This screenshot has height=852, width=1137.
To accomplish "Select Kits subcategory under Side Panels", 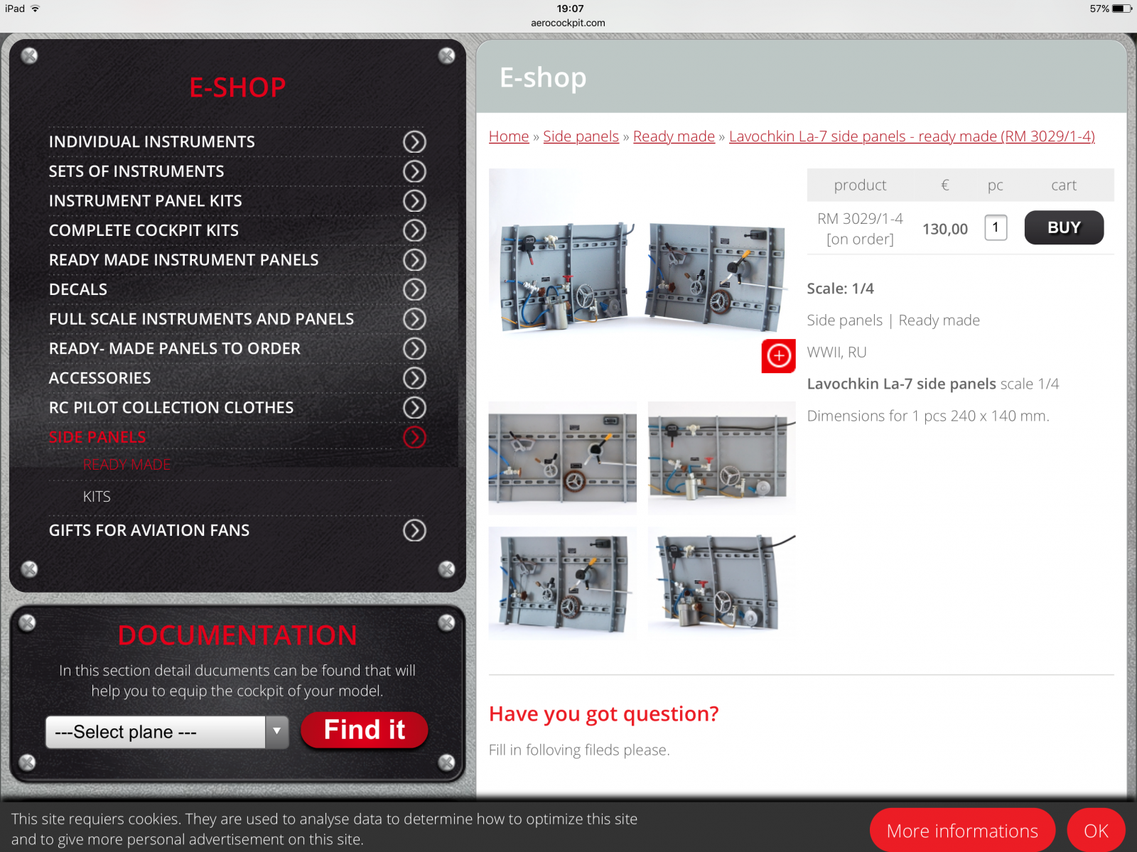I will 97,497.
